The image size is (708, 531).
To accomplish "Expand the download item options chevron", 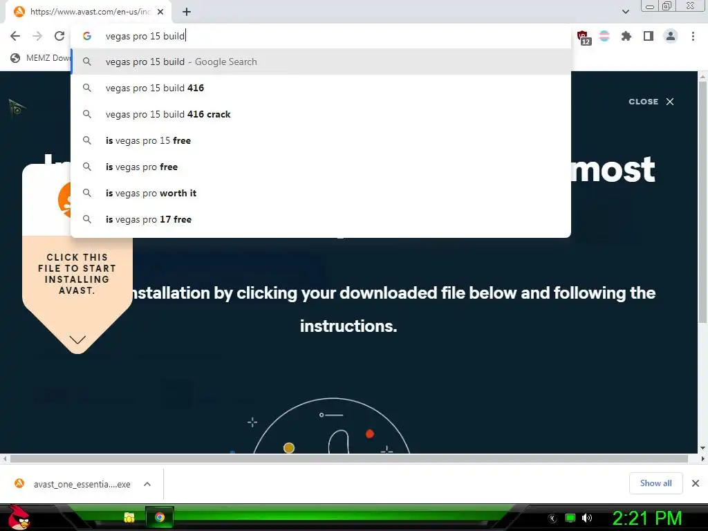I will pyautogui.click(x=147, y=484).
